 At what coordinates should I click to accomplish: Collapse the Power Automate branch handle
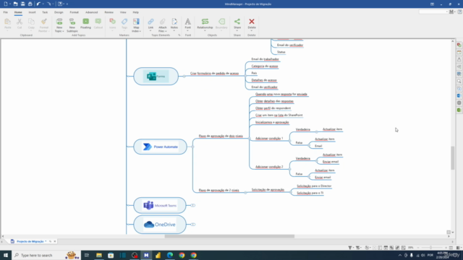(192, 147)
